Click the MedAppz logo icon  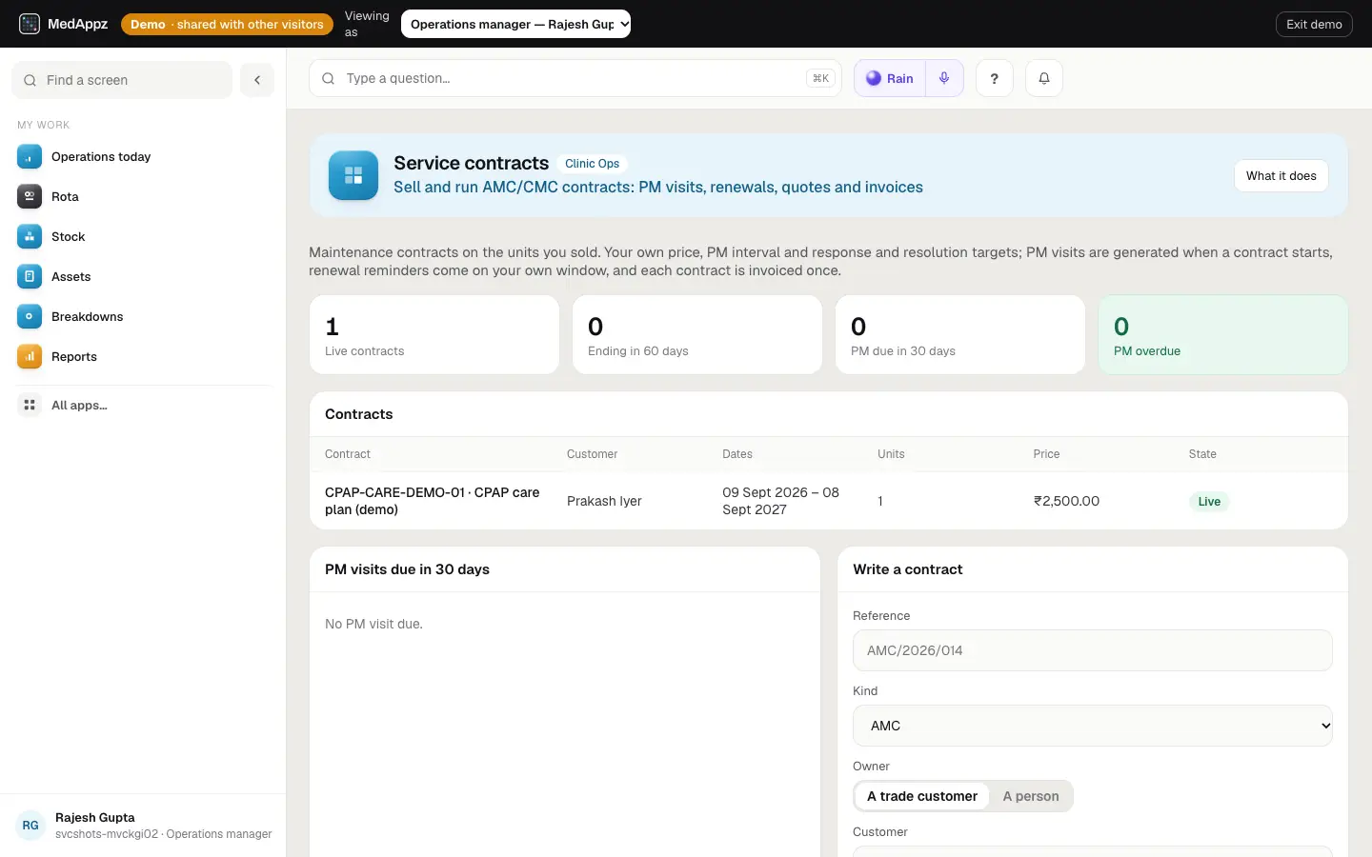[x=30, y=24]
